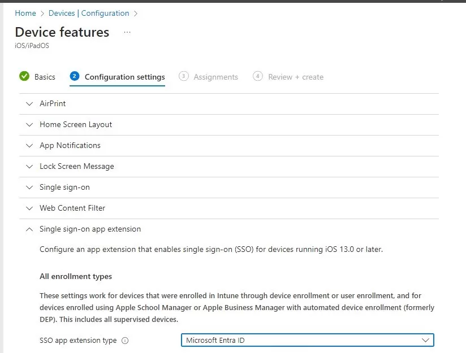Click the step 3 Assignments circle icon
Viewport: 466px width, 353px height.
(x=183, y=76)
